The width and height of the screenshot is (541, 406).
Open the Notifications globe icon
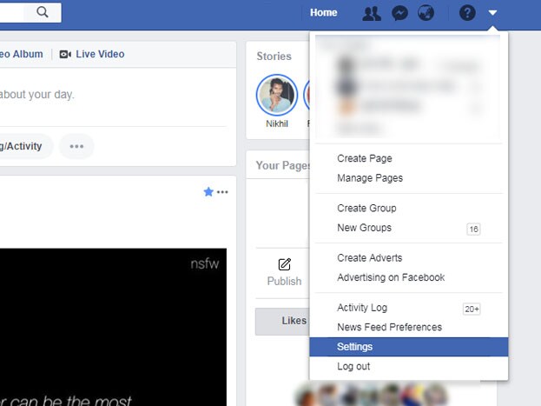click(x=426, y=13)
